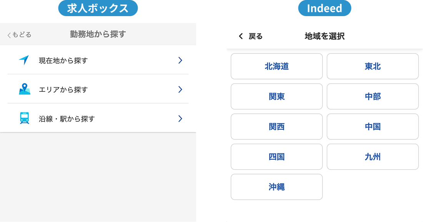Open the 沿線・駅から探す menu row
423x222 pixels.
(x=98, y=119)
